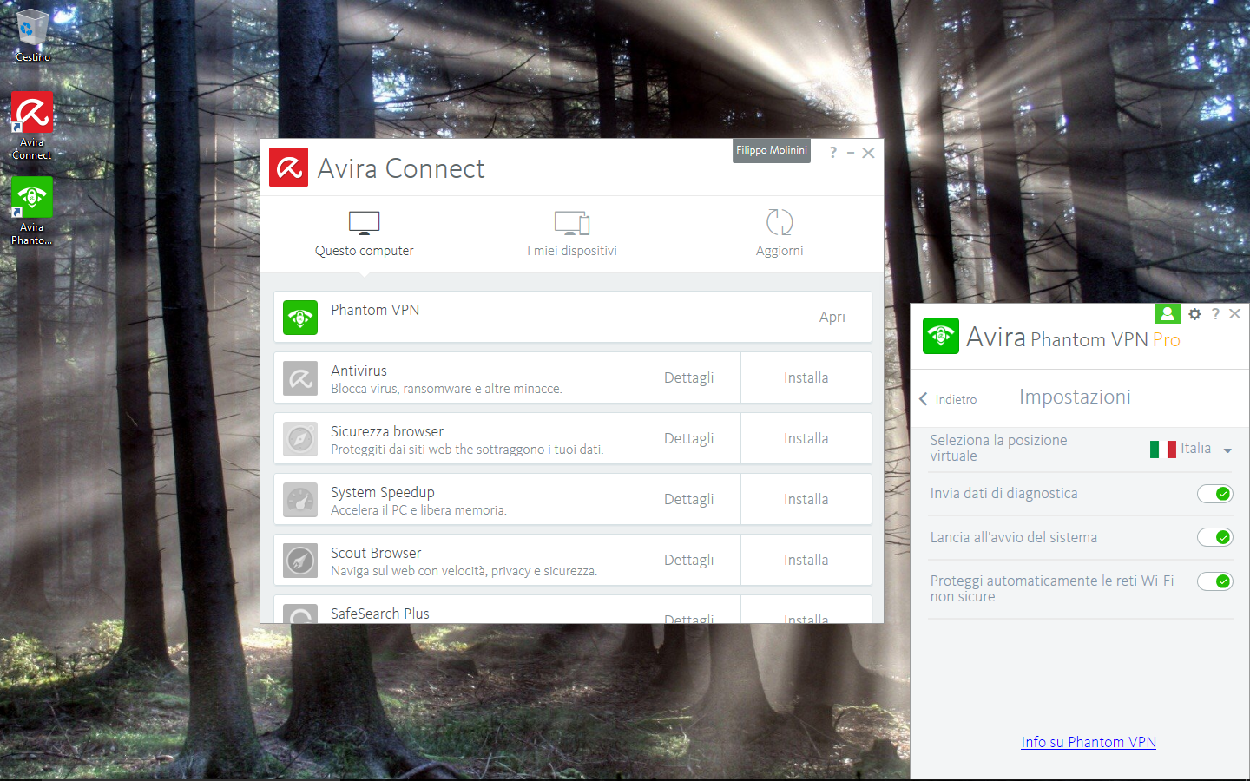The width and height of the screenshot is (1250, 781).
Task: Click the green account icon in Phantom VPN
Action: click(x=1168, y=313)
